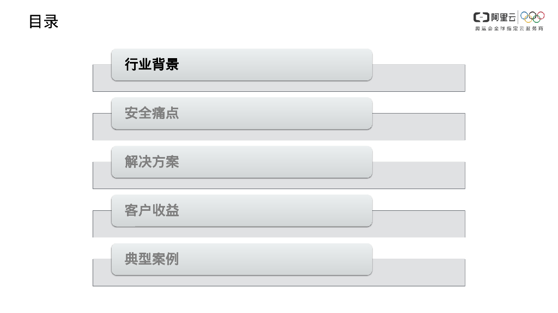Viewport: 558px width, 313px height.
Task: Jump to the 典型案例 section
Action: pyautogui.click(x=241, y=259)
